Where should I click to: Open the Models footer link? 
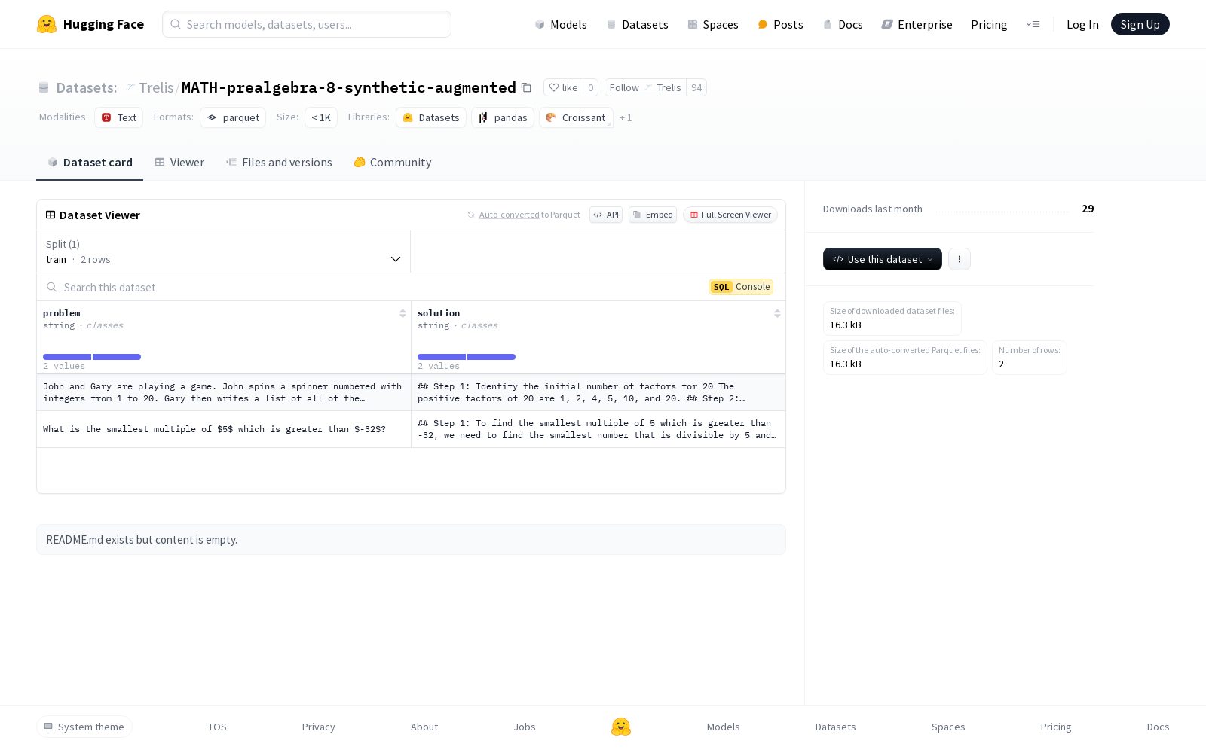tap(724, 727)
